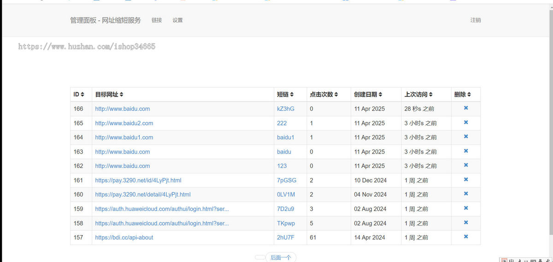Open the TKpwp short link

[x=286, y=223]
